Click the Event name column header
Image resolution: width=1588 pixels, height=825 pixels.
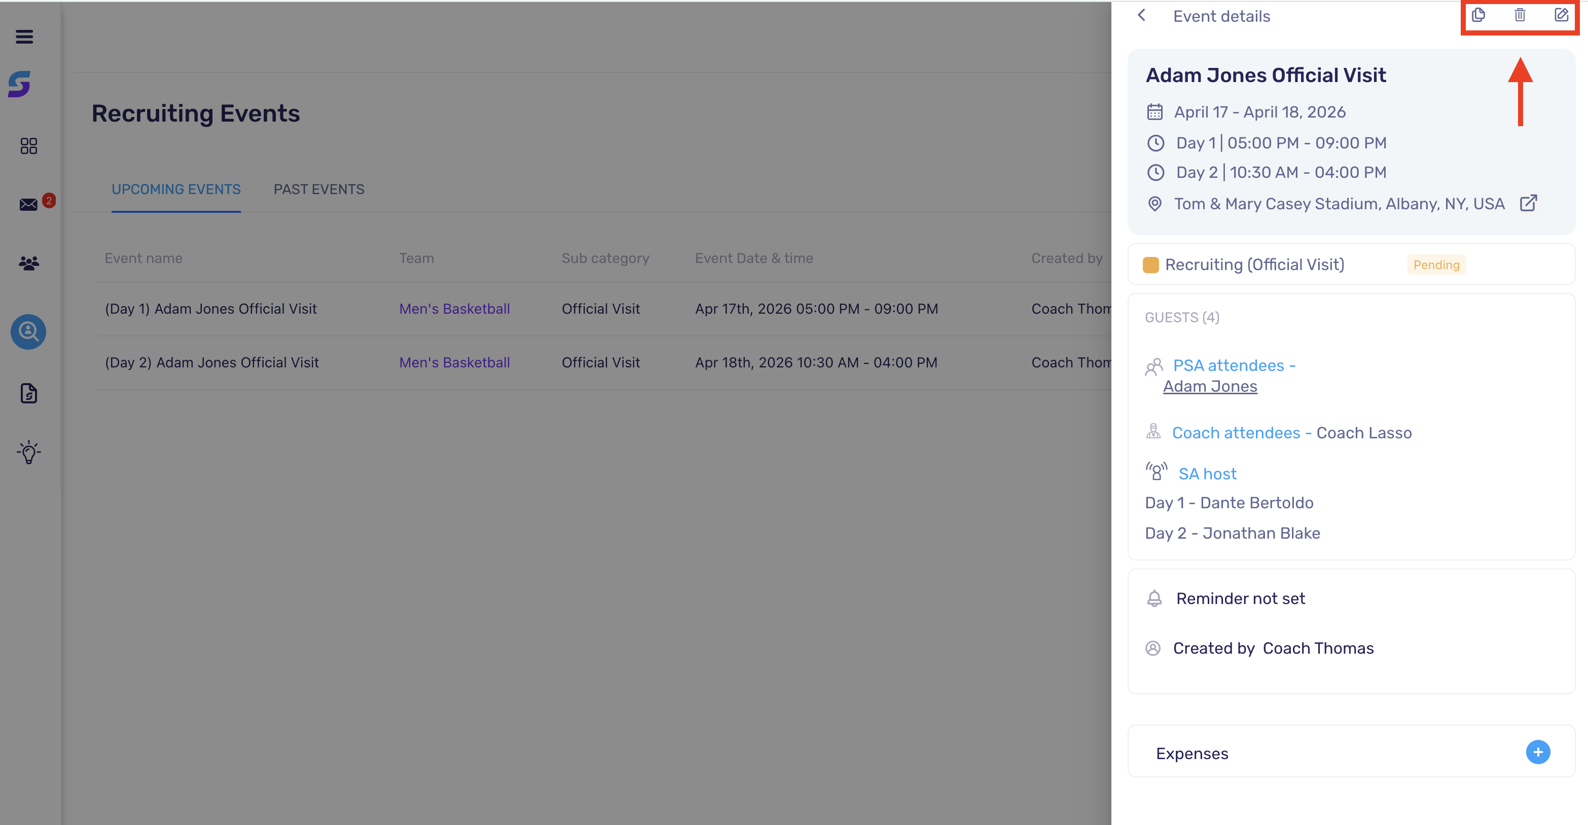tap(143, 258)
